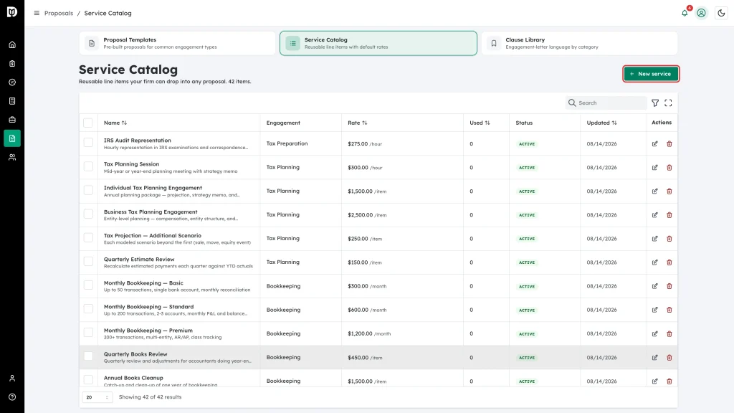Click Tax Preparation engagement cell
This screenshot has width=734, height=413.
287,143
